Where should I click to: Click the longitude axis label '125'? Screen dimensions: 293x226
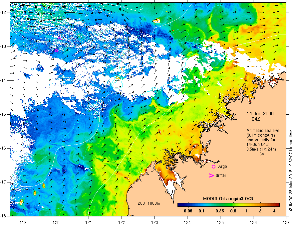220,223
